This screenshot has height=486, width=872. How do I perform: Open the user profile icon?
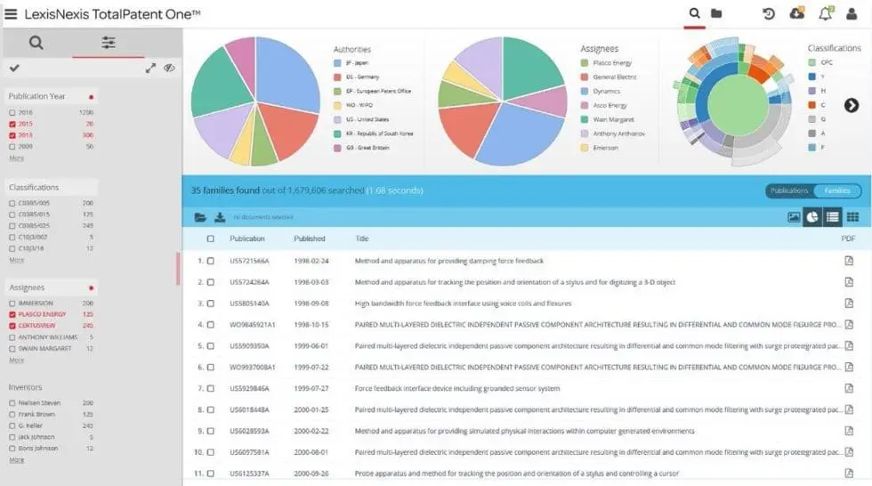coord(852,14)
